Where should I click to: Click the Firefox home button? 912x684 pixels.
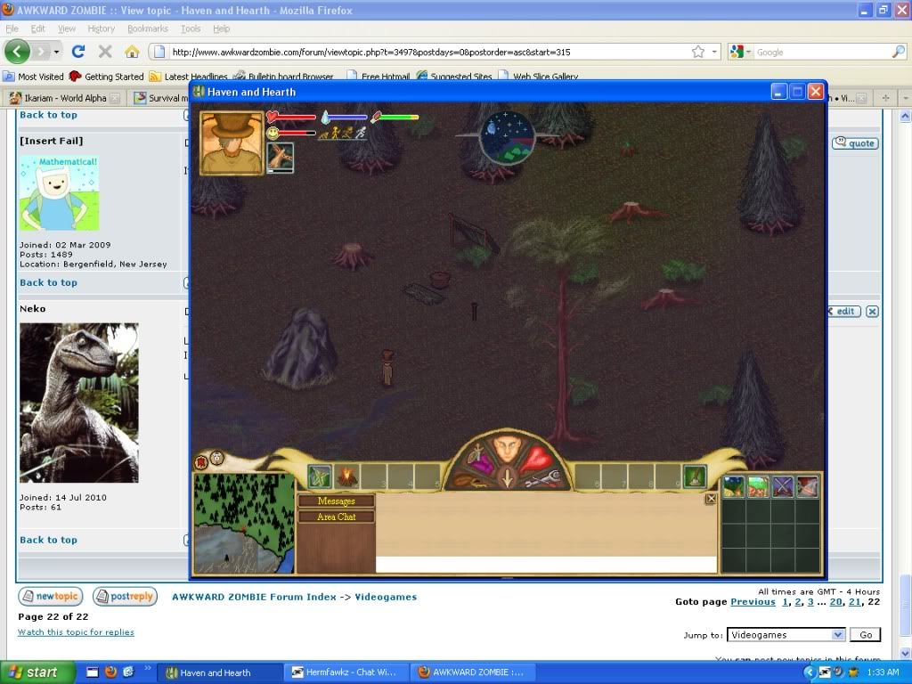(x=132, y=52)
